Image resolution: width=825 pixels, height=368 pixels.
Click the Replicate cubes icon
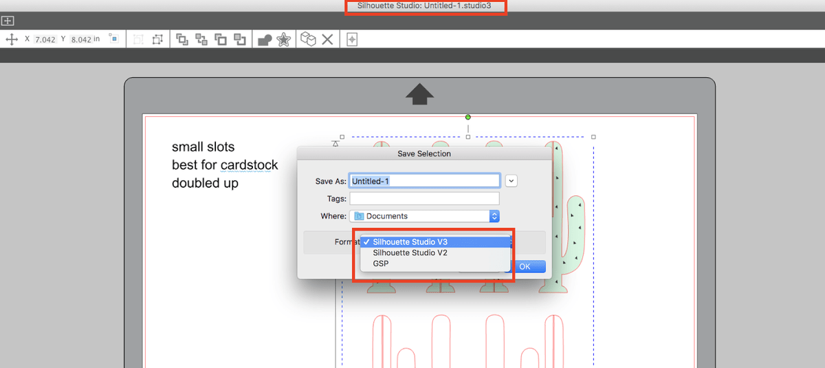click(x=308, y=39)
